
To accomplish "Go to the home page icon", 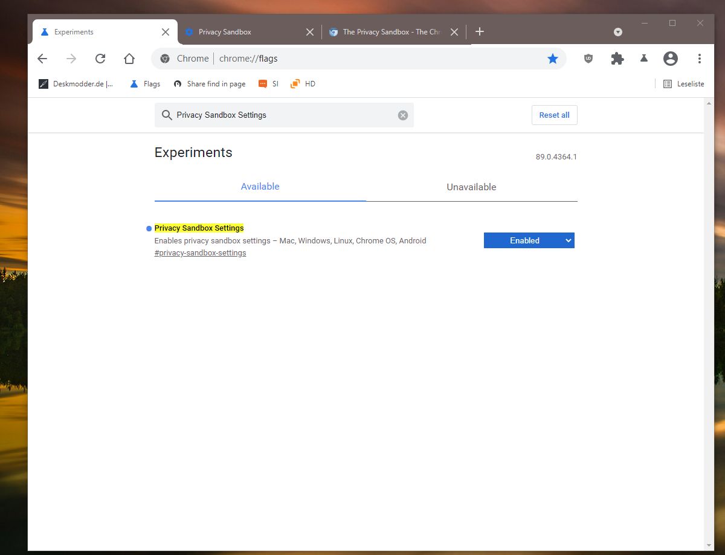I will click(x=129, y=59).
